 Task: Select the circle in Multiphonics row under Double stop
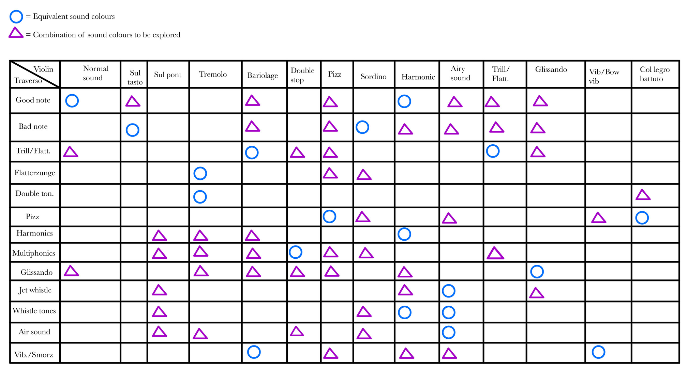(x=295, y=252)
